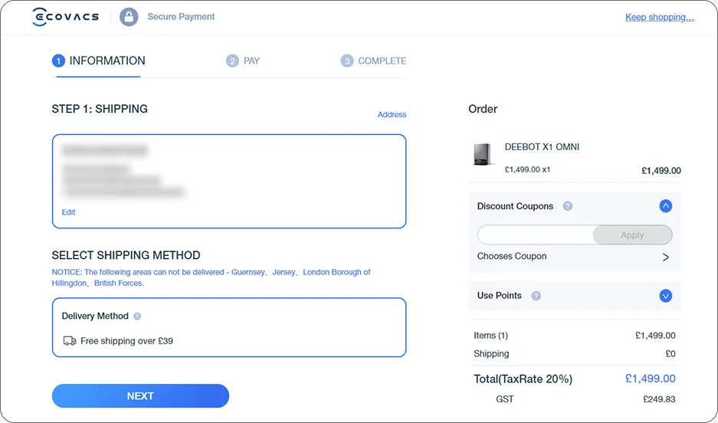Select the COMPLETE step tab
718x423 pixels.
click(x=373, y=61)
